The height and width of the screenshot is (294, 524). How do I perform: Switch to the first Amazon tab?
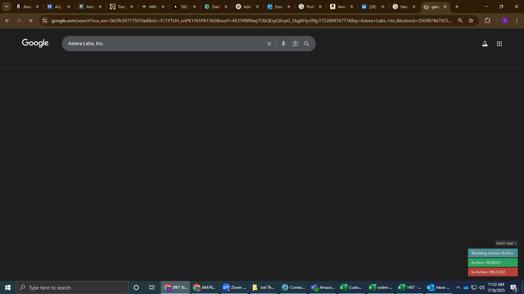tap(27, 7)
